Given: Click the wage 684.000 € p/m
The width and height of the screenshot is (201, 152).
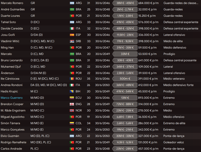Looking at the screenshot, I should [148, 3].
